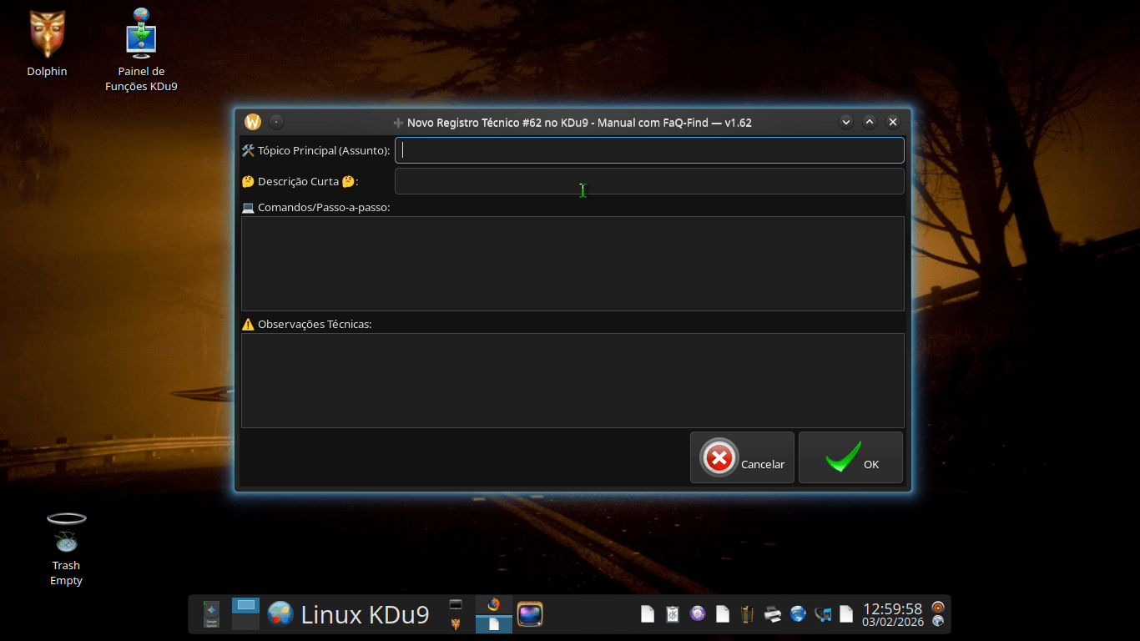
Task: Click the yellow W window menu icon
Action: 253,122
